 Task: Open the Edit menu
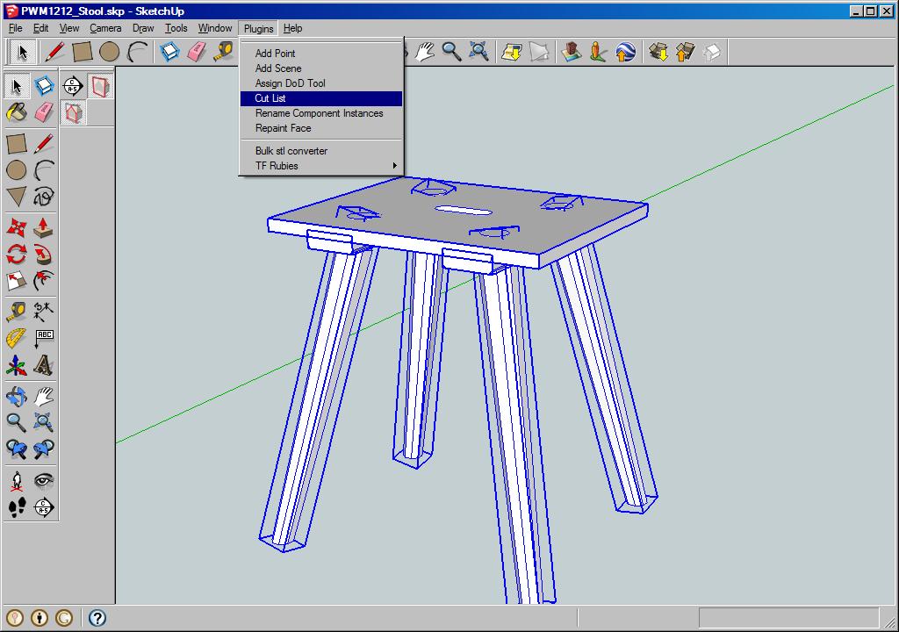coord(40,28)
